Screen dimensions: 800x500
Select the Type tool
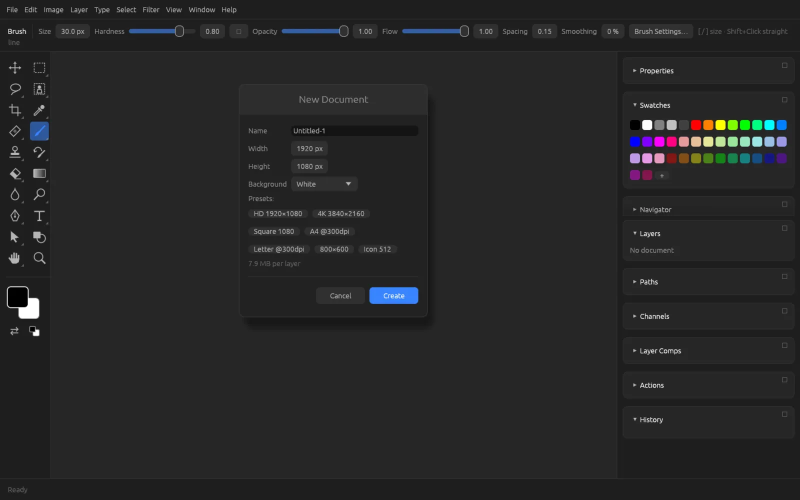pos(39,215)
